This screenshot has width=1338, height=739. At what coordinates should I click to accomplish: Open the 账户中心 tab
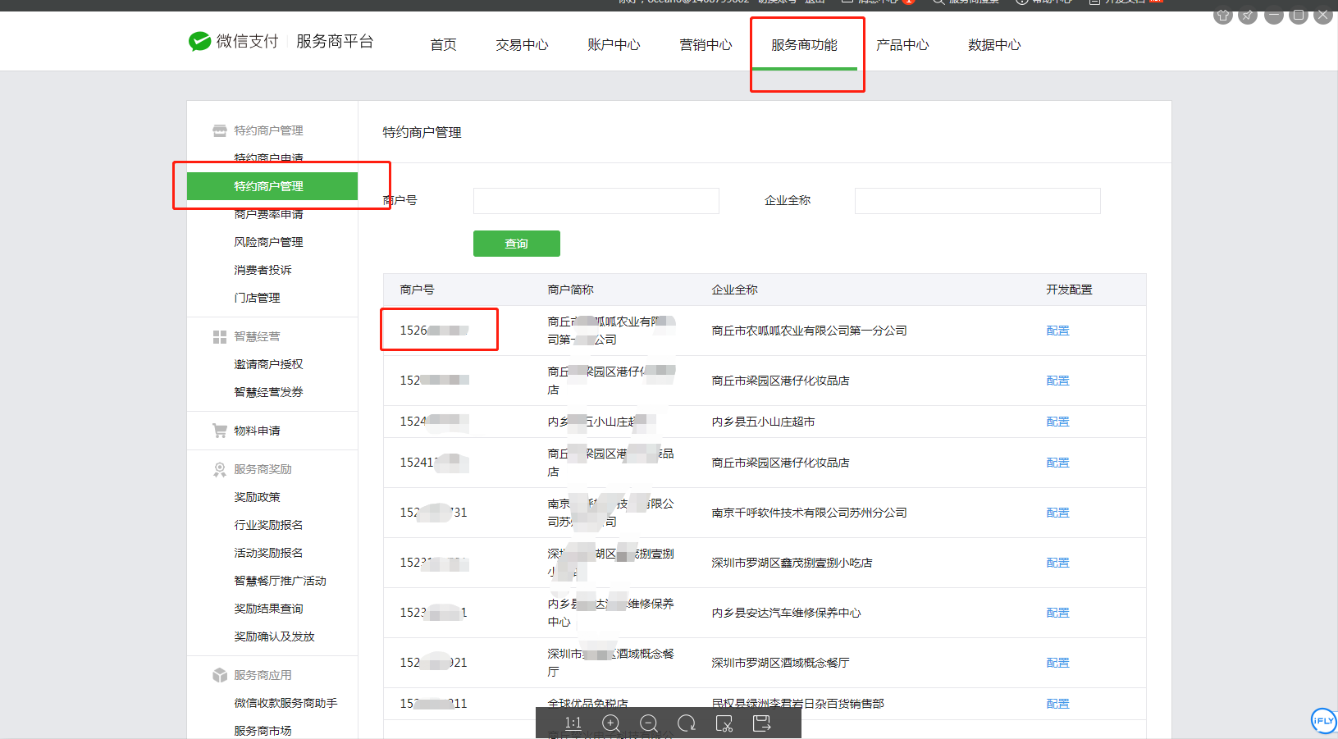(x=614, y=45)
